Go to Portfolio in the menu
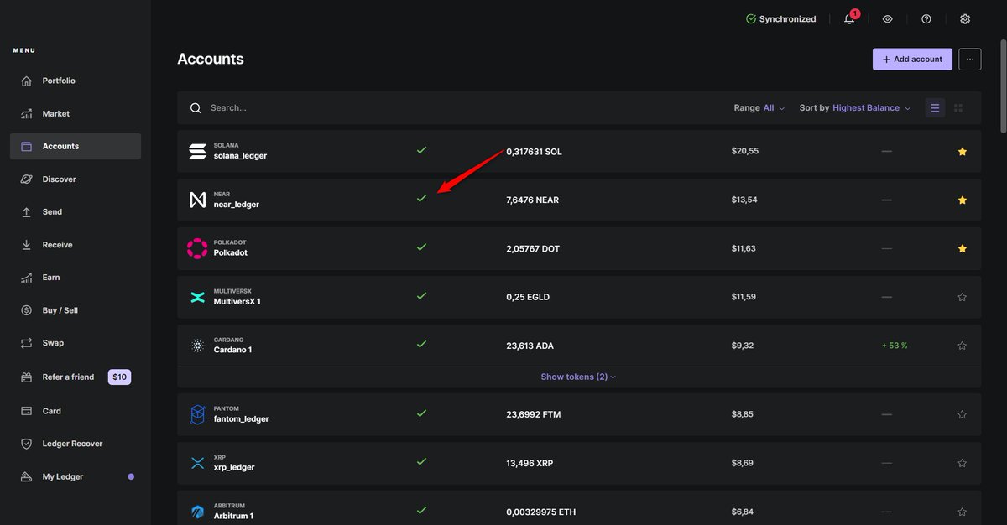The height and width of the screenshot is (525, 1007). click(x=76, y=81)
